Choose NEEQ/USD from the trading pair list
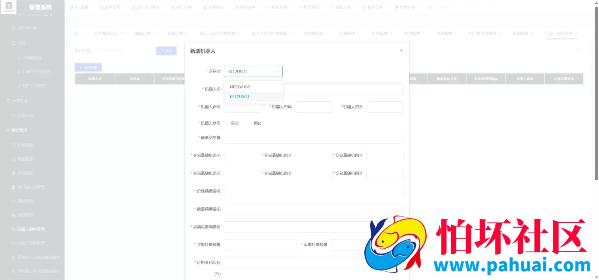 (253, 87)
